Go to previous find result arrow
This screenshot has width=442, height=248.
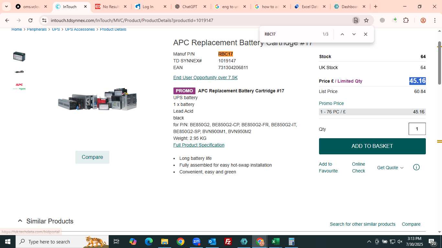342,34
